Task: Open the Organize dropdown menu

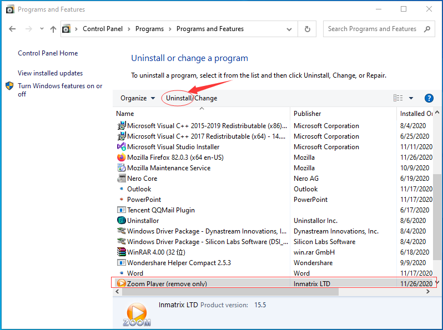Action: coord(138,98)
